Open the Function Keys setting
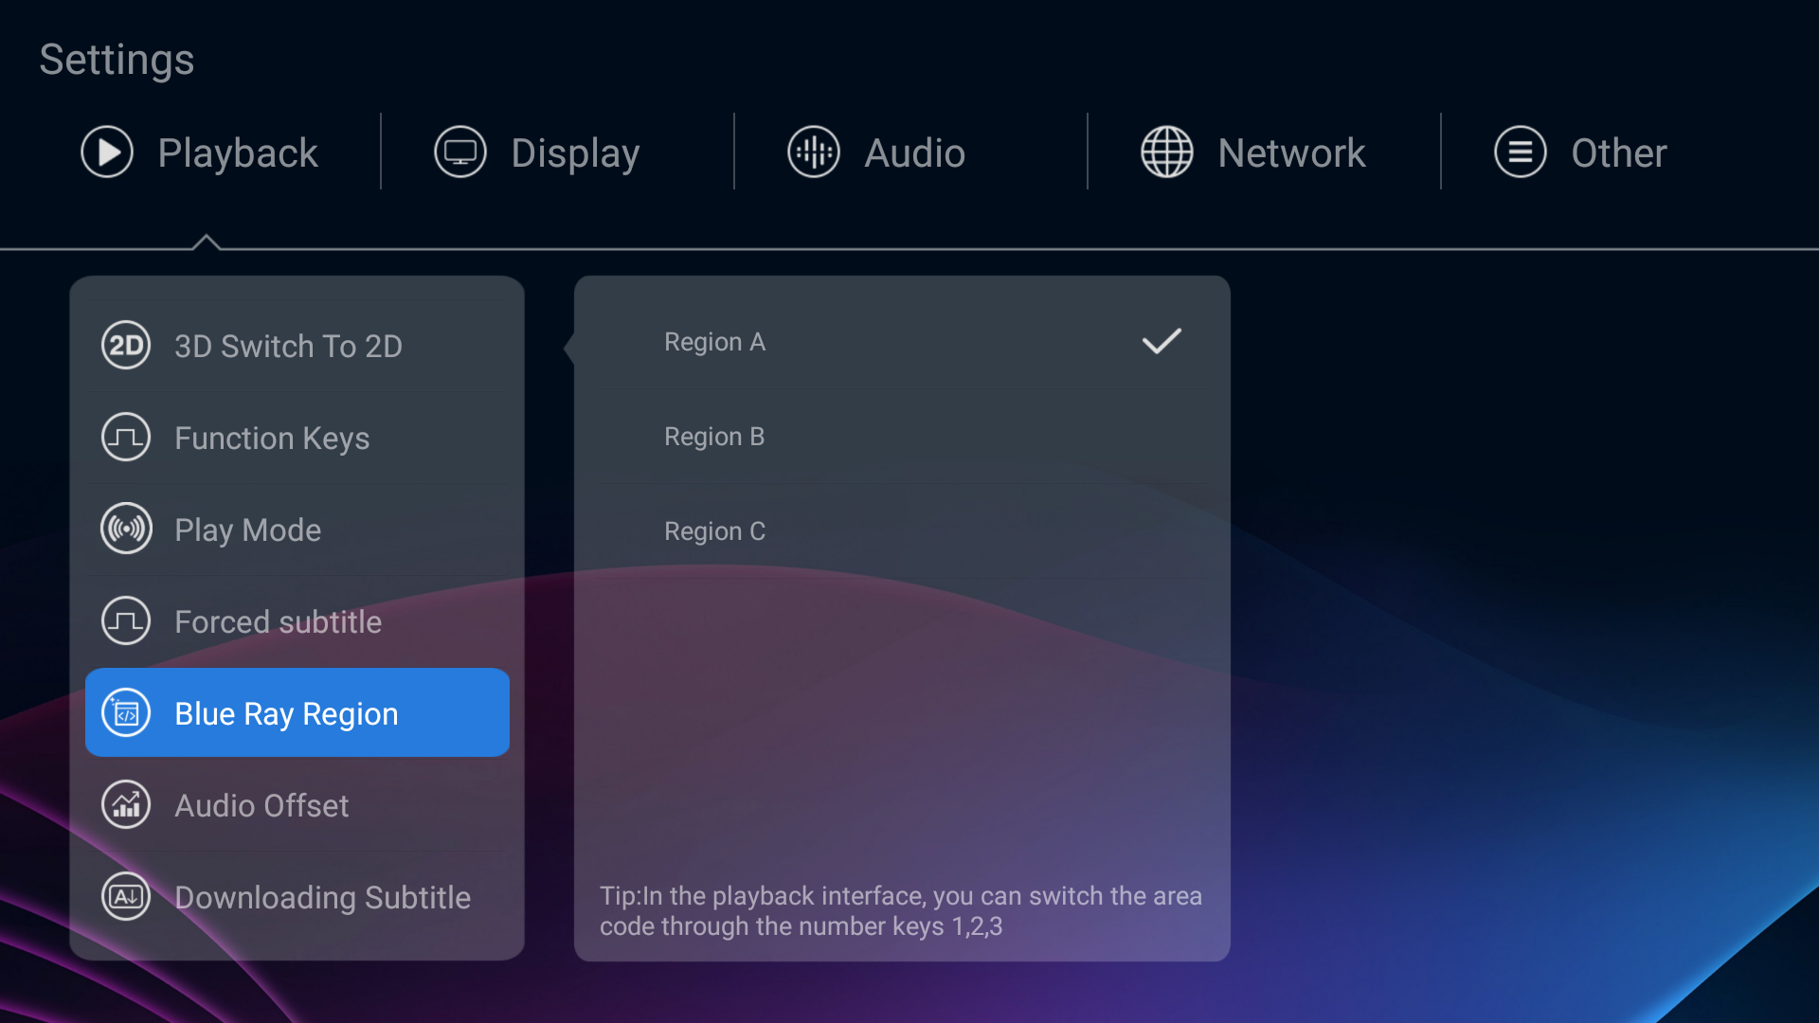This screenshot has height=1023, width=1819. (272, 438)
